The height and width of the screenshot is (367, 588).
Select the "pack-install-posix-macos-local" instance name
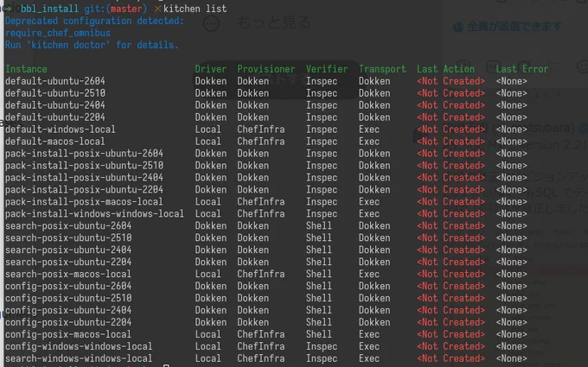tap(84, 201)
